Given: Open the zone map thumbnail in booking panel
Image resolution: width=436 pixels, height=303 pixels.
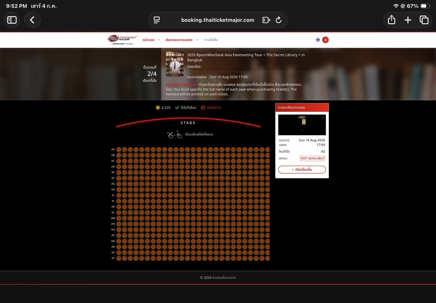Looking at the screenshot, I should pyautogui.click(x=302, y=125).
